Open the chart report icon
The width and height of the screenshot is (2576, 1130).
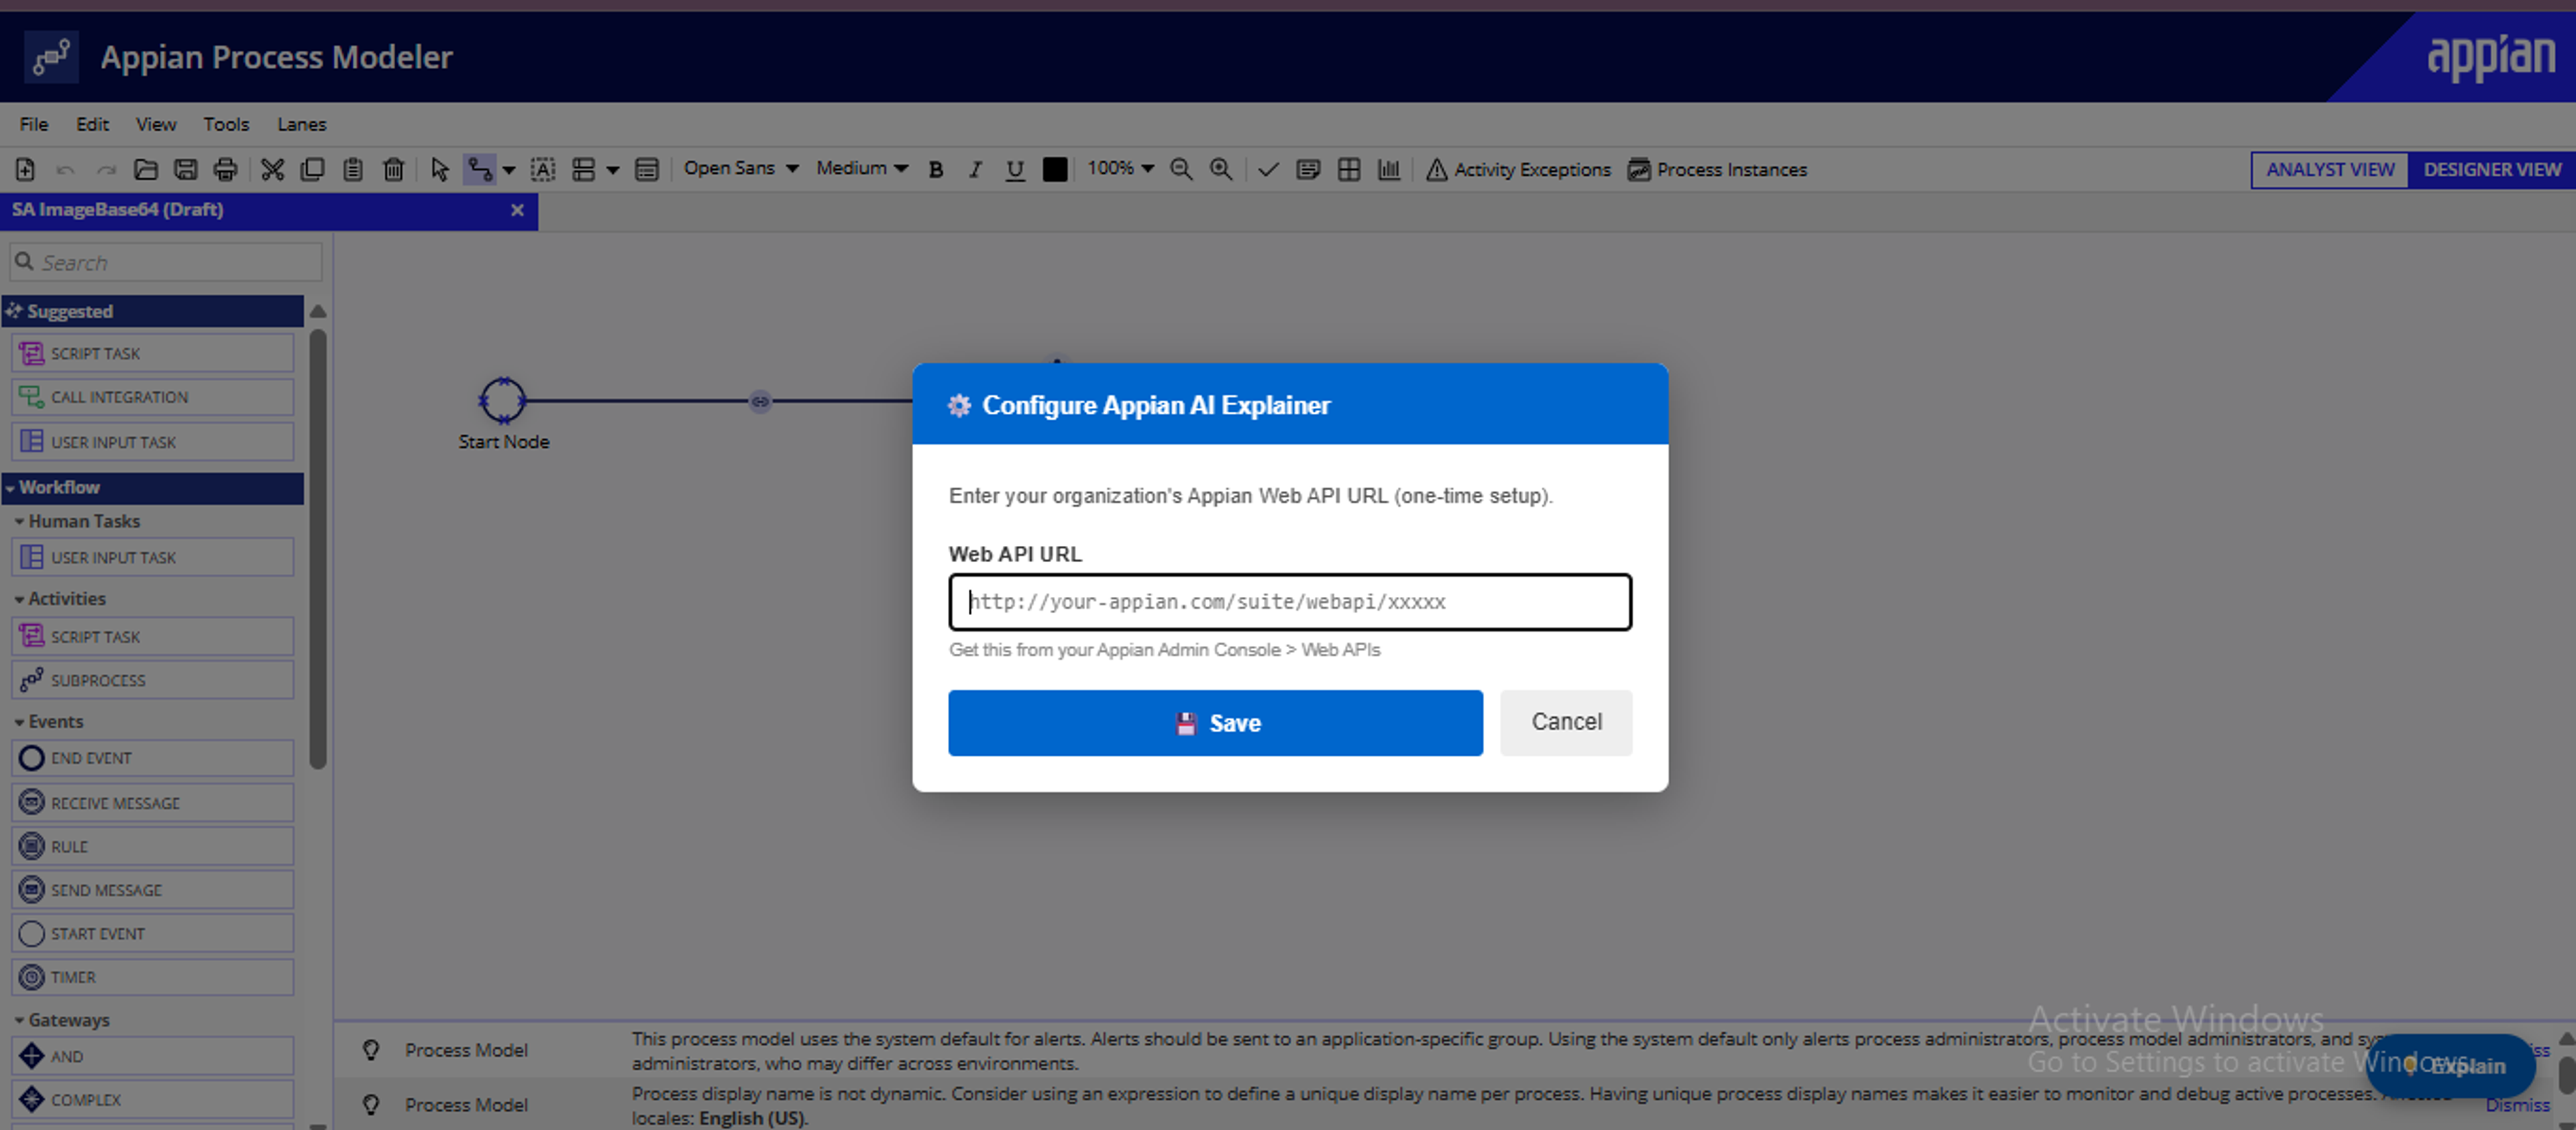pos(1389,169)
